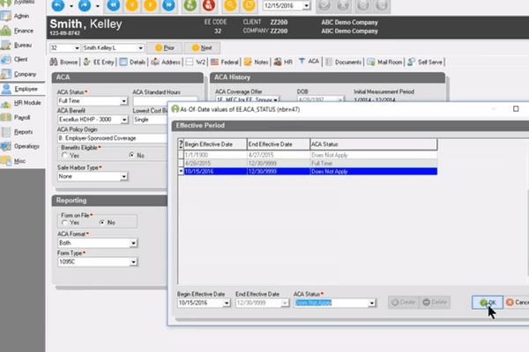Image resolution: width=529 pixels, height=352 pixels.
Task: Open the Payroll section in sidebar
Action: click(x=22, y=118)
